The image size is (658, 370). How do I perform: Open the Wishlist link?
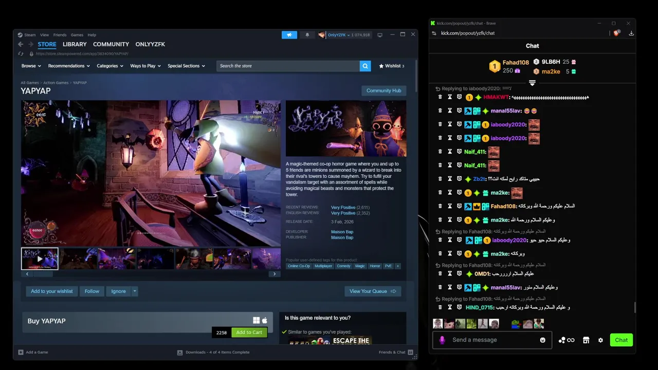tap(391, 66)
